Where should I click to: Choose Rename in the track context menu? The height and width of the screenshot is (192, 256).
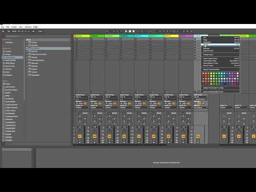pos(220,49)
